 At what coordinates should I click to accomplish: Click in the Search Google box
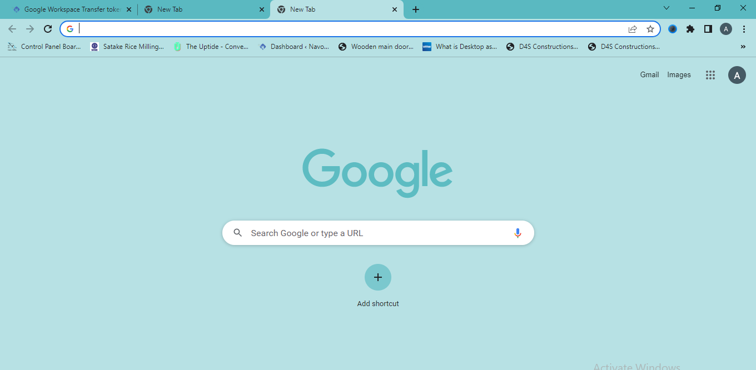(x=378, y=233)
